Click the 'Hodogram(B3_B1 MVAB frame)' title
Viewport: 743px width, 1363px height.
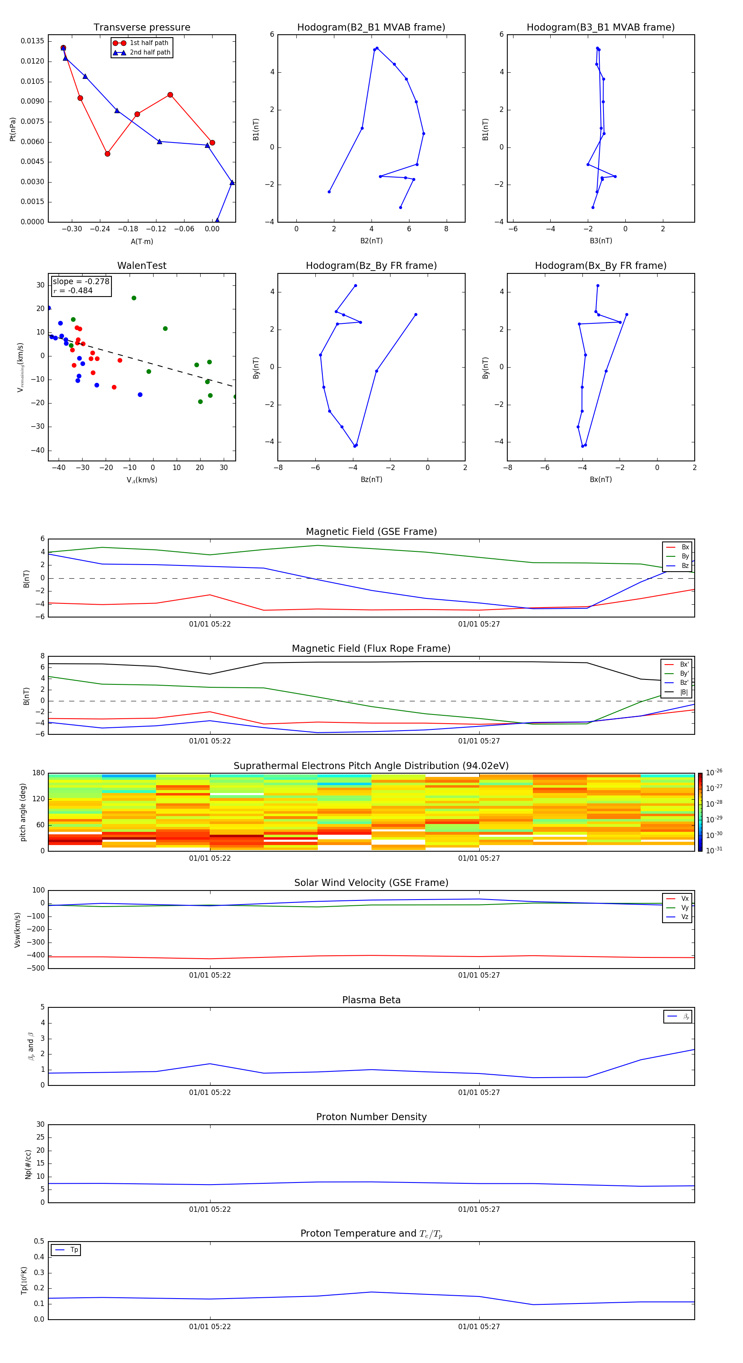coord(601,28)
